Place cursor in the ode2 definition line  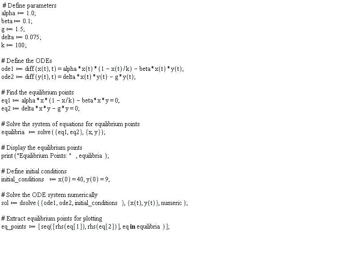click(x=69, y=77)
